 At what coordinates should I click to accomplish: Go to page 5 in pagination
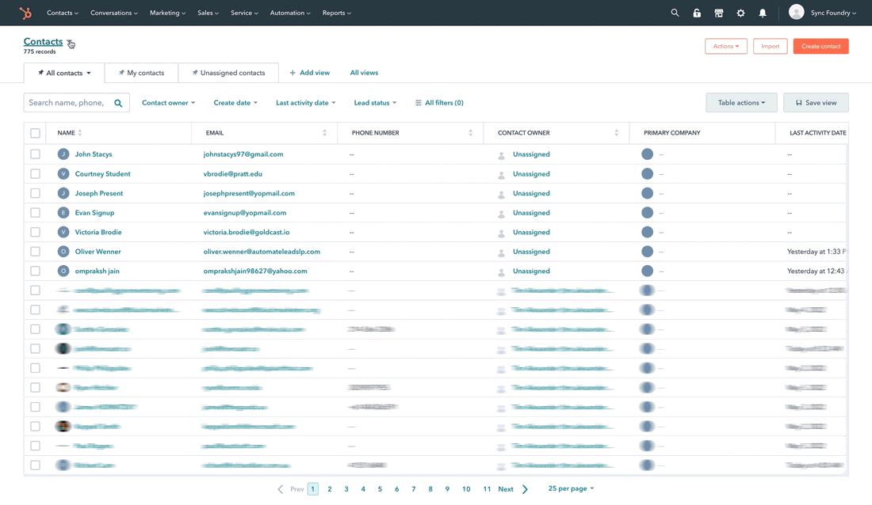380,489
